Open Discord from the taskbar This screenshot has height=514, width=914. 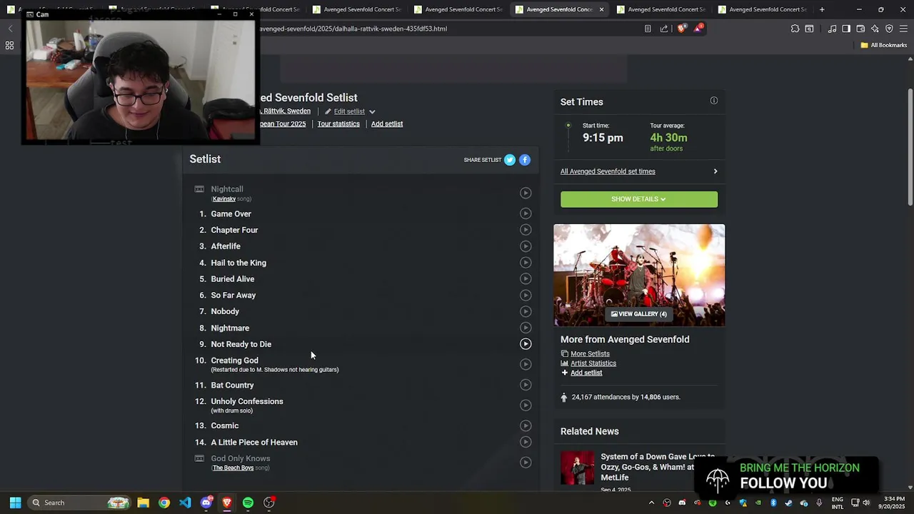pyautogui.click(x=206, y=503)
